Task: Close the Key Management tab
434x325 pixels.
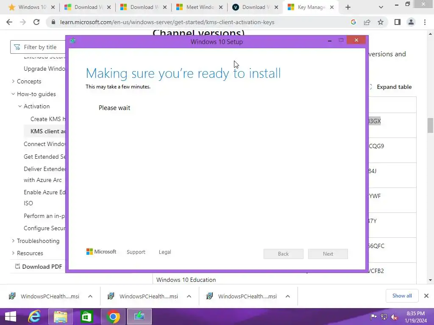Action: [x=332, y=7]
